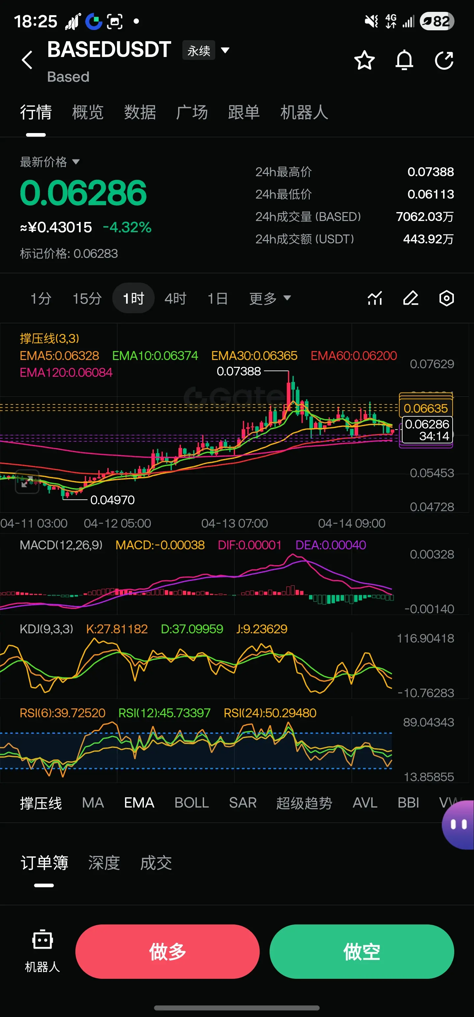Tap the EMA60 legend value
The height and width of the screenshot is (1017, 474).
coord(354,356)
